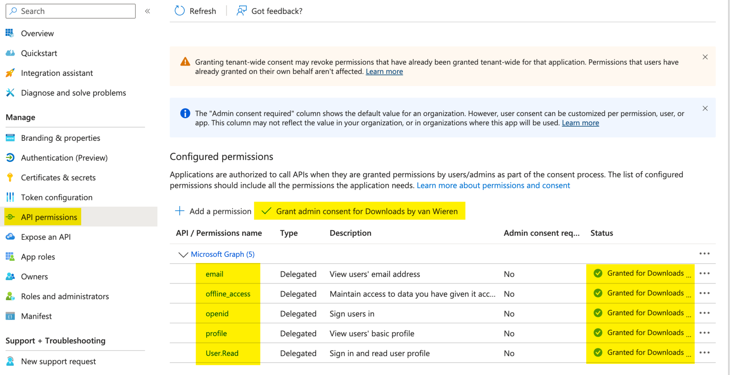This screenshot has height=375, width=730.
Task: Click Learn more in the warning banner
Action: (384, 72)
